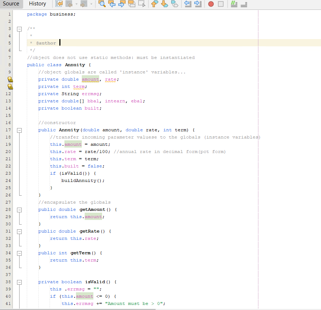This screenshot has width=321, height=310.
Task: Comment out code with the Comment icon
Action: tap(234, 4)
